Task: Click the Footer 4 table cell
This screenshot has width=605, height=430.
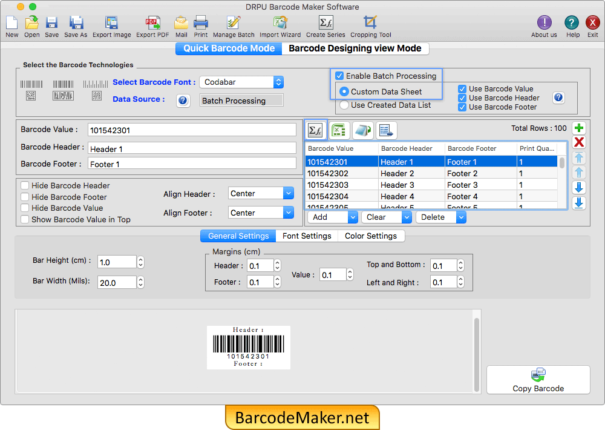Action: [x=480, y=196]
